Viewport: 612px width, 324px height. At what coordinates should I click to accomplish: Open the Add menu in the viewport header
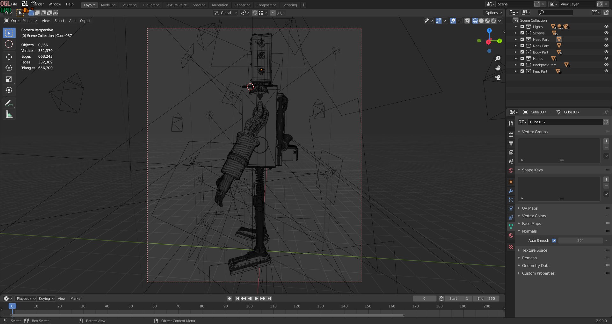tap(72, 21)
